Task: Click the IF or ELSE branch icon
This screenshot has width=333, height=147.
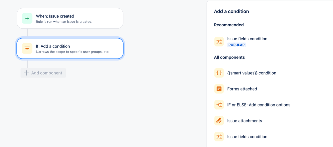Action: tap(219, 105)
